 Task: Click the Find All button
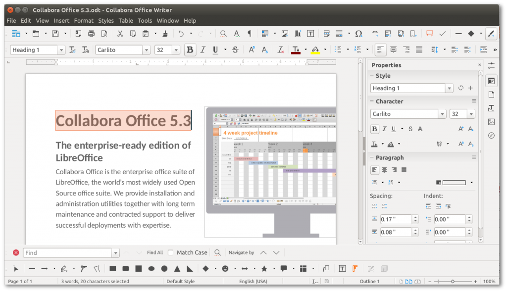[x=155, y=252]
